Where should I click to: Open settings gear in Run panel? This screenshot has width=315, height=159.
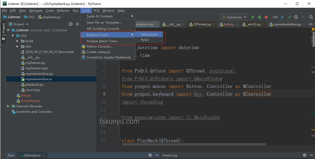150,155
